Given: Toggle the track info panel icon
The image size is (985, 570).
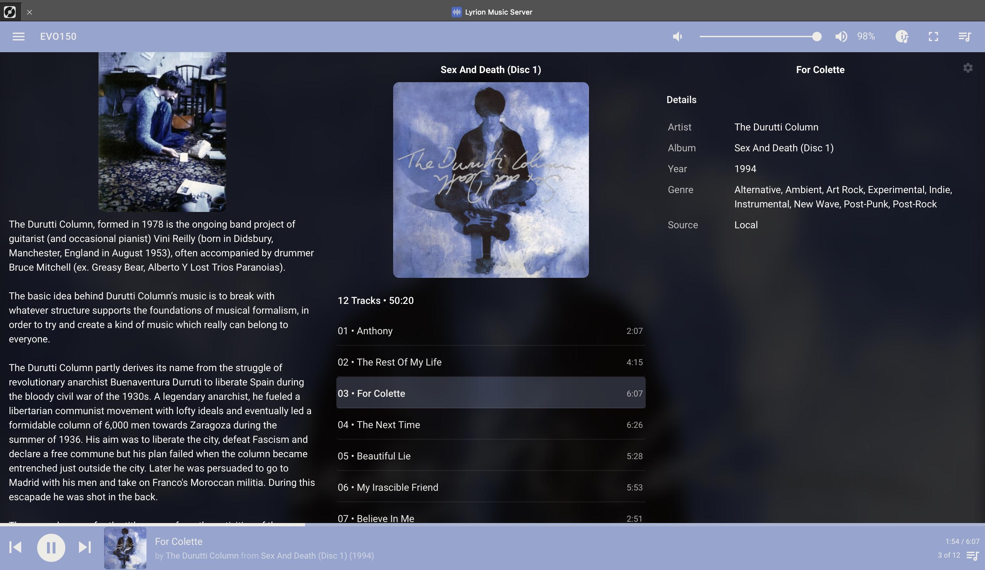Looking at the screenshot, I should click(902, 36).
